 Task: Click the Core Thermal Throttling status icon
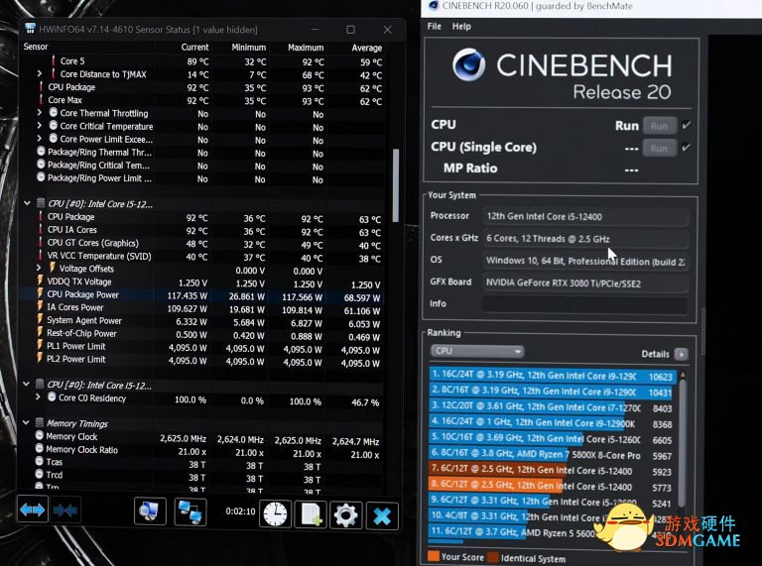tap(54, 113)
